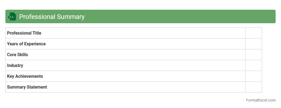Click empty value cell beside Industry
281x108 pixels.
point(253,66)
